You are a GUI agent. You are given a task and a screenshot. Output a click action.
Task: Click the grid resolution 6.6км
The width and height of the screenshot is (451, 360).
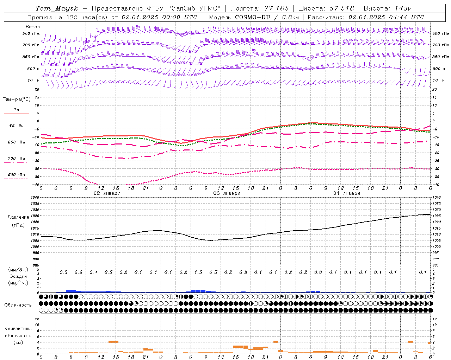pos(290,17)
